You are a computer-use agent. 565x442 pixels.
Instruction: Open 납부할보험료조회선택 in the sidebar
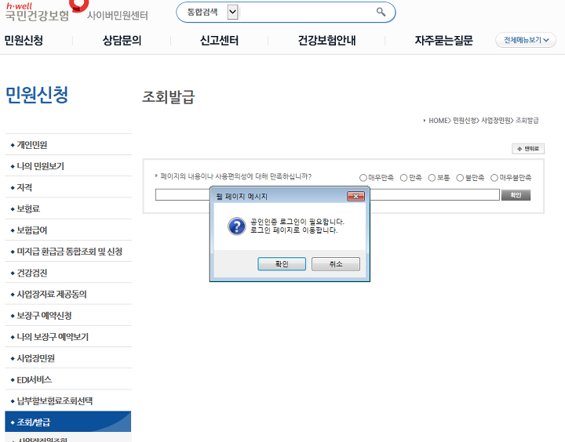(x=68, y=400)
